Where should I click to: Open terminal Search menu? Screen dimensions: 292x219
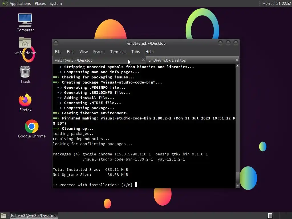click(99, 52)
